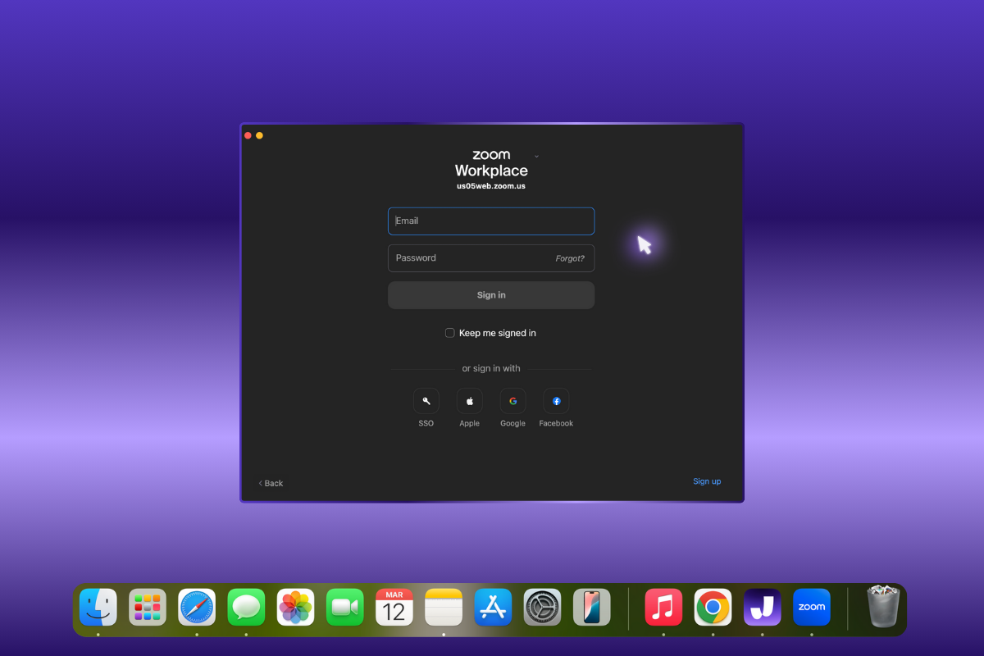This screenshot has width=984, height=656.
Task: Sign in with the Apple icon
Action: (470, 401)
